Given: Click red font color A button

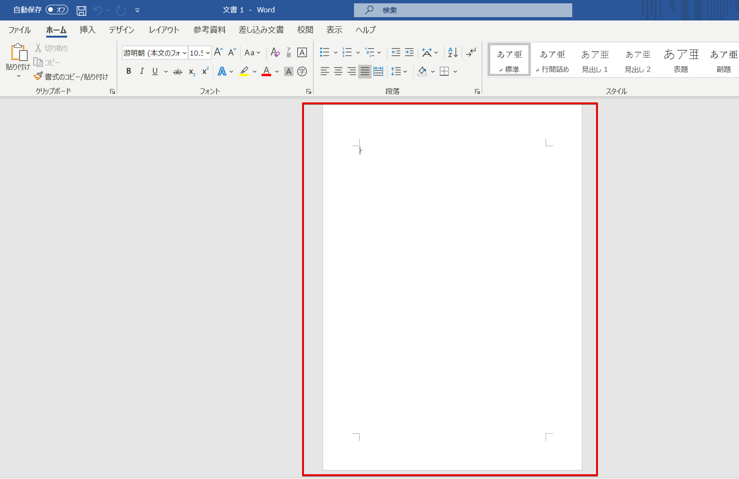Looking at the screenshot, I should 266,71.
